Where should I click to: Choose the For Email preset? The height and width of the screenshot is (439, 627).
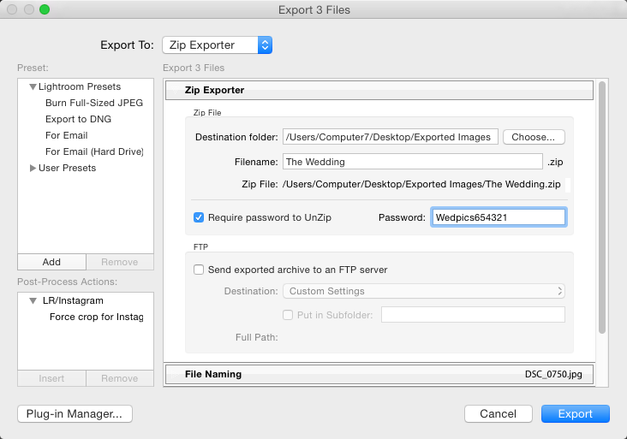pos(66,135)
